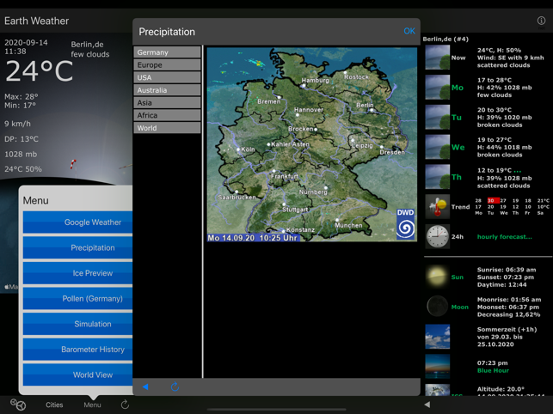This screenshot has width=553, height=414.
Task: Tap the green Tu day label
Action: [x=457, y=118]
